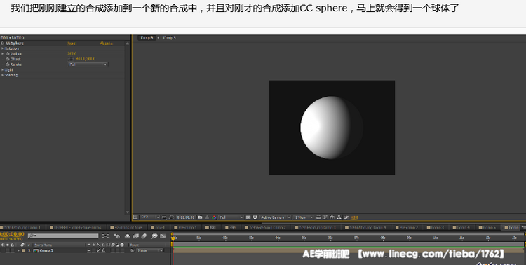Viewport: 526px width, 265px height.
Task: Click the exposure value in viewer footer
Action: tap(355, 217)
